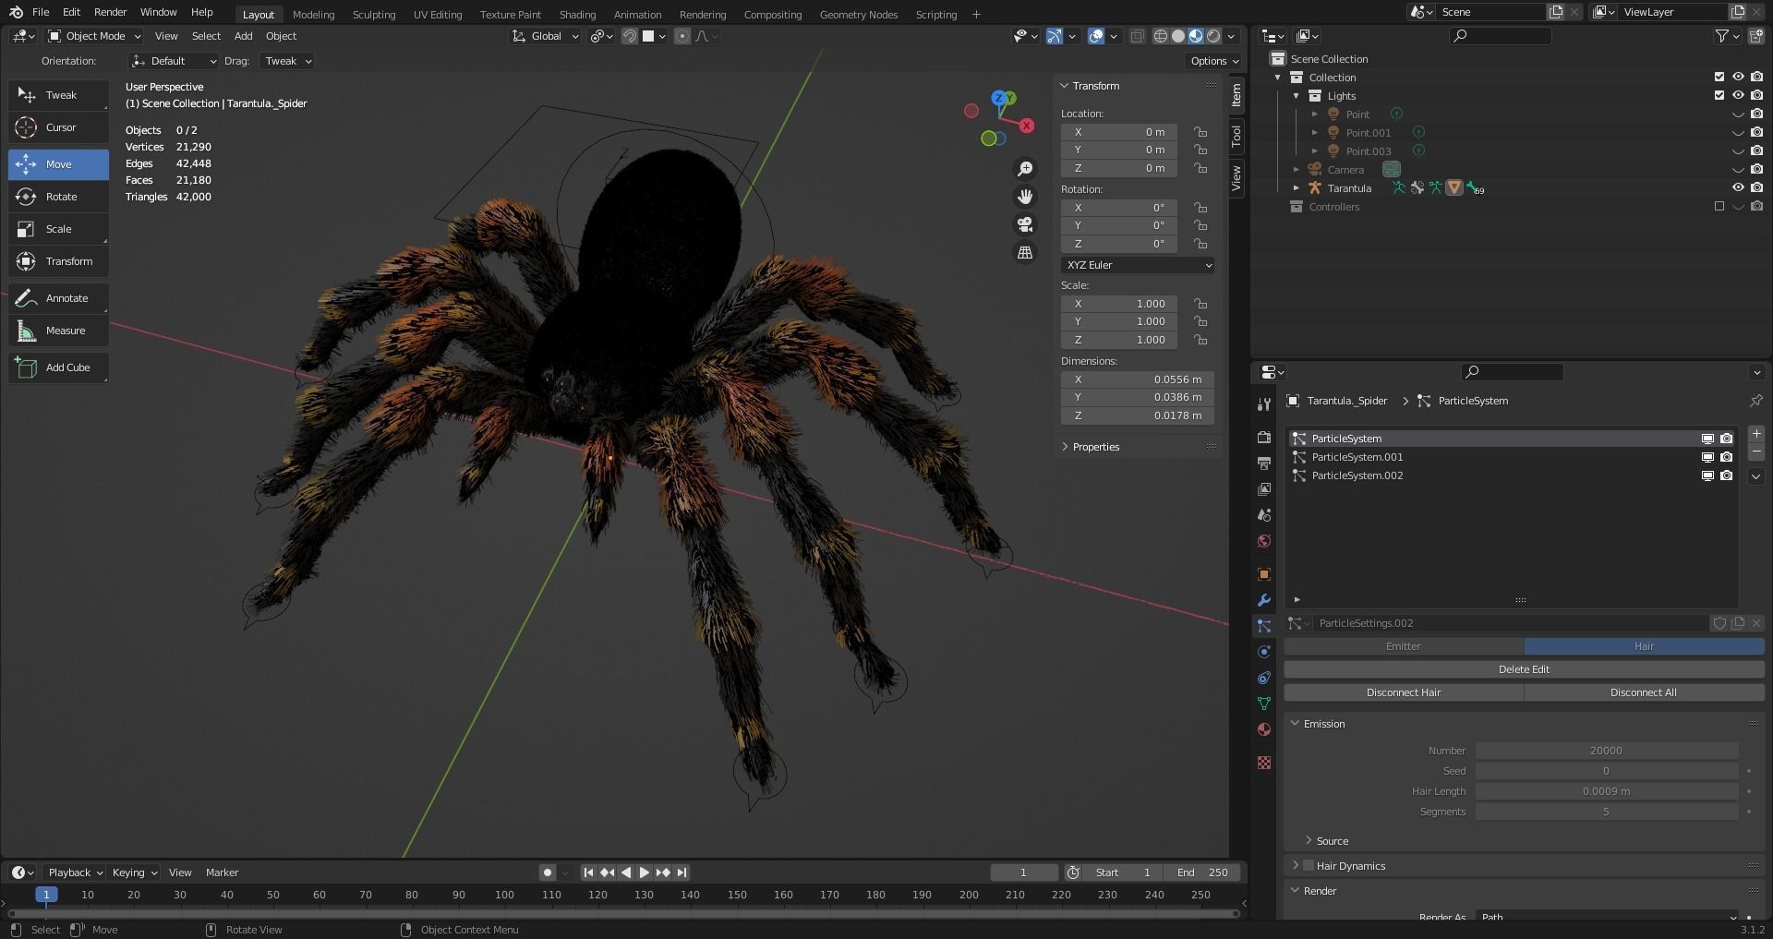Image resolution: width=1773 pixels, height=939 pixels.
Task: Click the pan view hand icon
Action: tap(1025, 197)
